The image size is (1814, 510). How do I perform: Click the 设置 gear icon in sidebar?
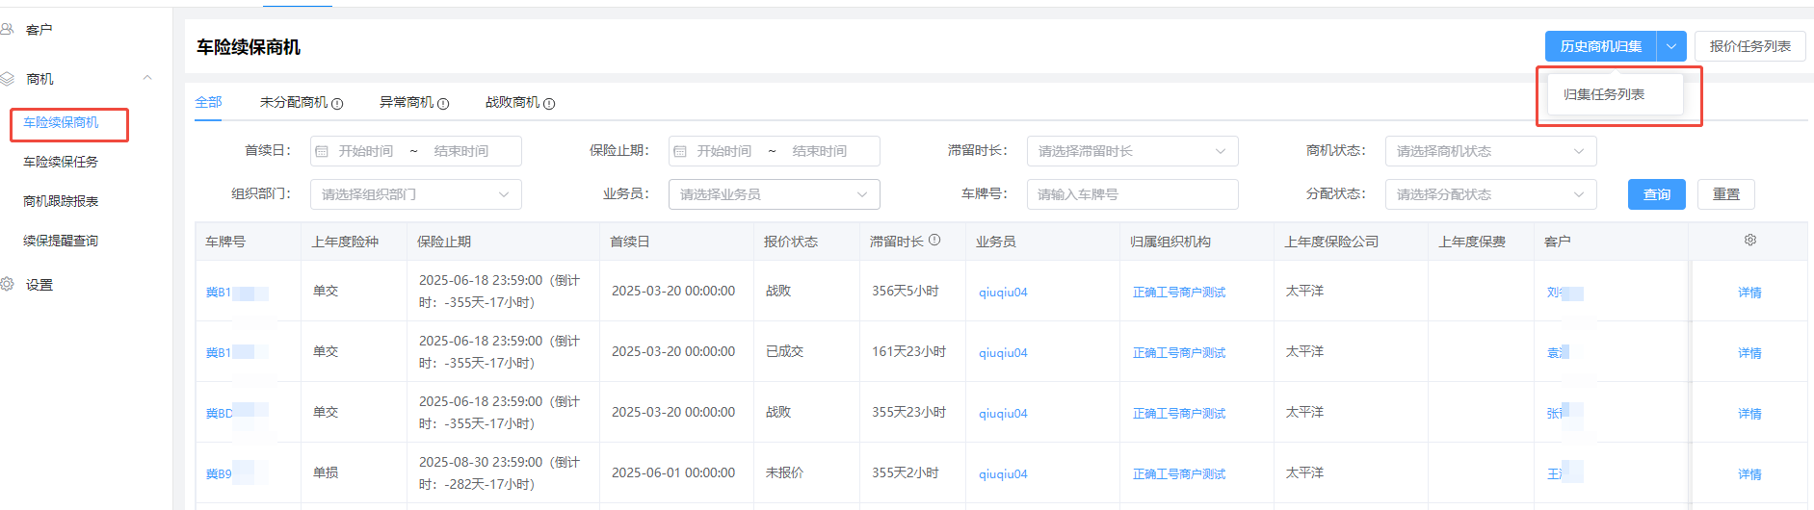click(x=7, y=285)
